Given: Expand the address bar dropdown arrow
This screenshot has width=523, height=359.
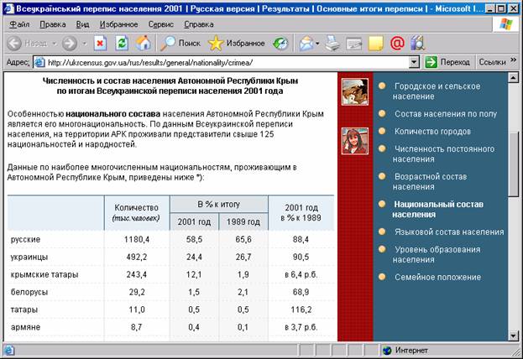Looking at the screenshot, I should (x=414, y=62).
